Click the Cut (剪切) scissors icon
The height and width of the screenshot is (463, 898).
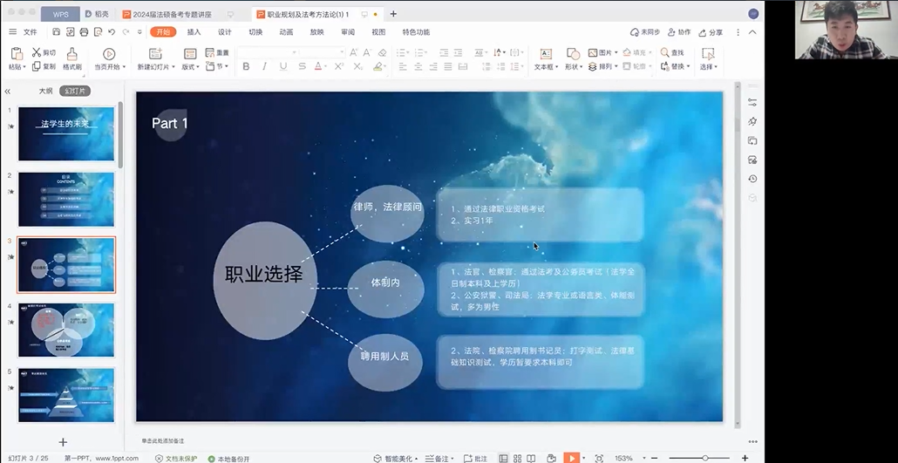[37, 53]
